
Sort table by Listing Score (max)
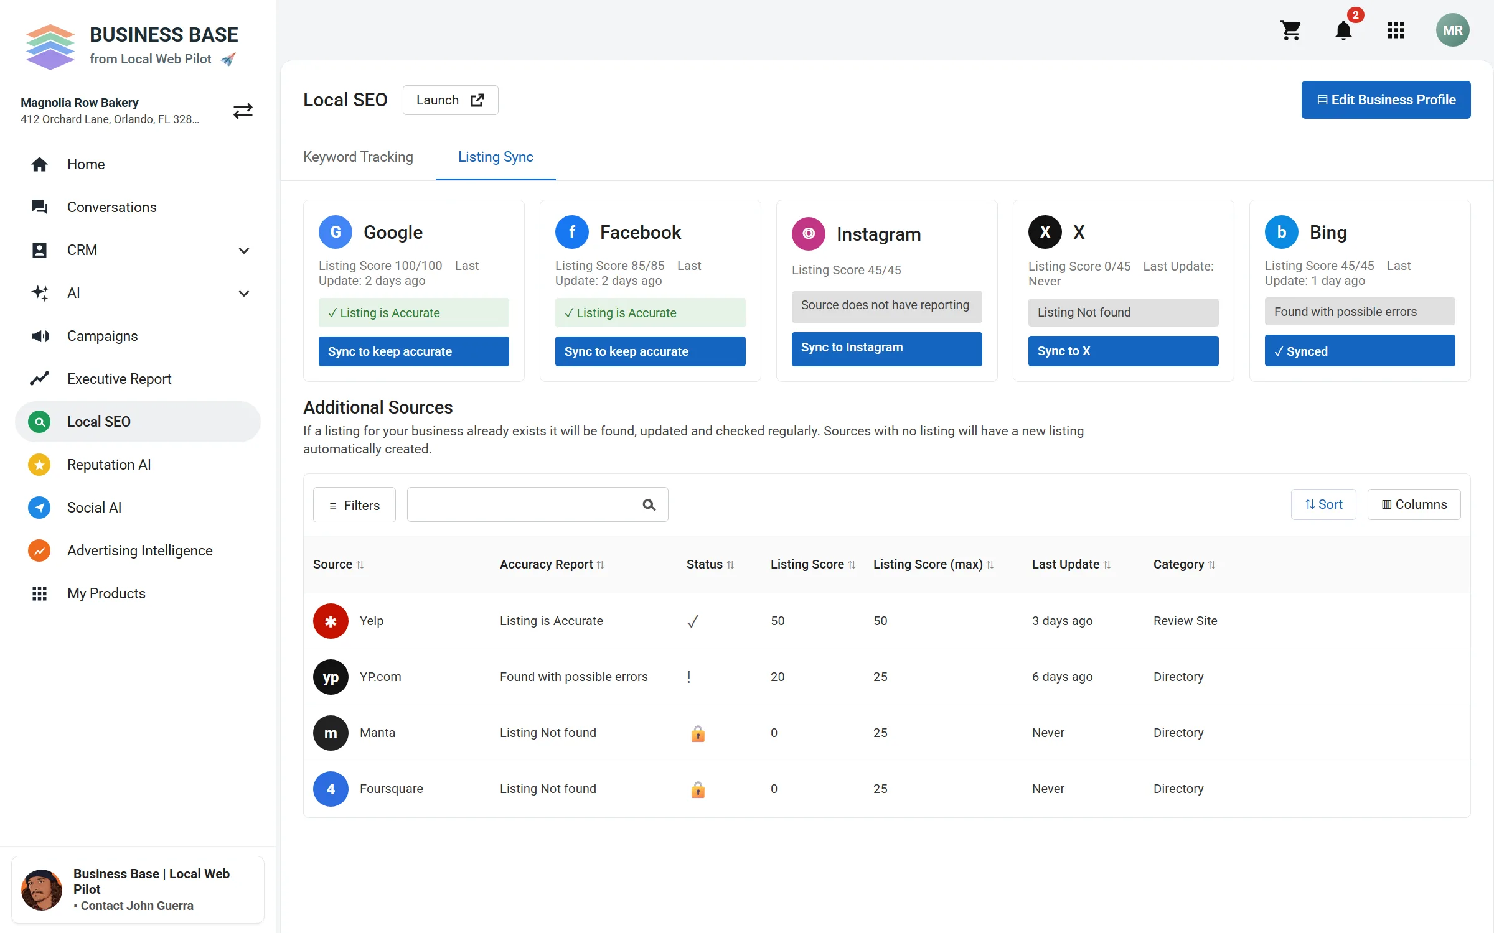pos(934,564)
